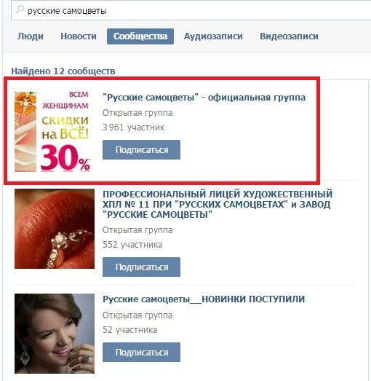The image size is (371, 381).
Task: Select the active Сообщества tab
Action: 140,36
